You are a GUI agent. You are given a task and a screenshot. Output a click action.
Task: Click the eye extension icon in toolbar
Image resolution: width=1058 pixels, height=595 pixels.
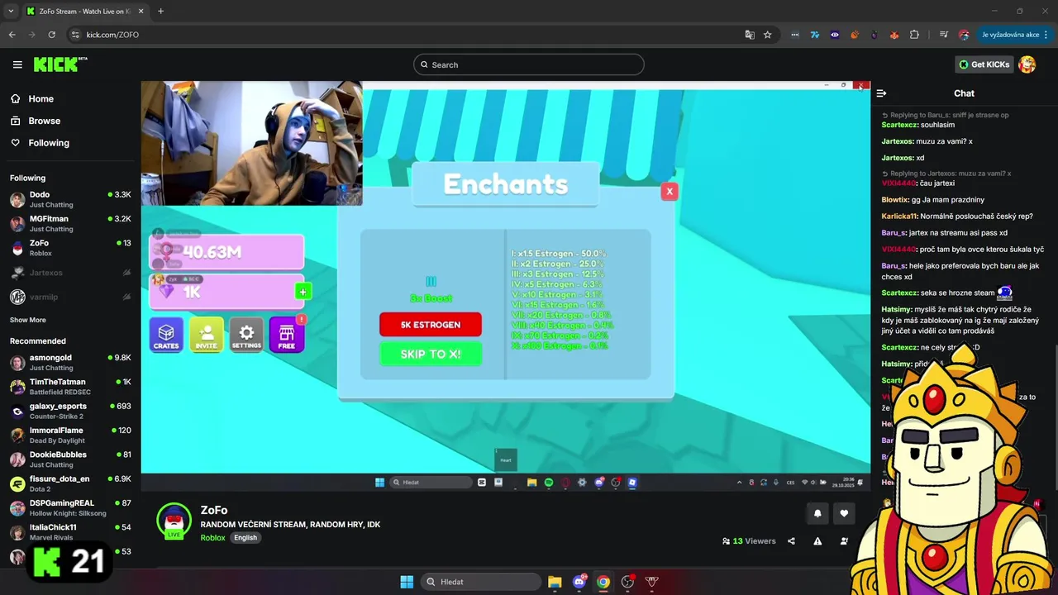click(835, 35)
